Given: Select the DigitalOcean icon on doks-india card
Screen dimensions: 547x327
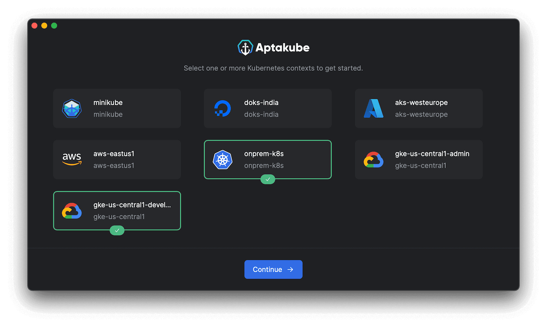Looking at the screenshot, I should point(223,109).
